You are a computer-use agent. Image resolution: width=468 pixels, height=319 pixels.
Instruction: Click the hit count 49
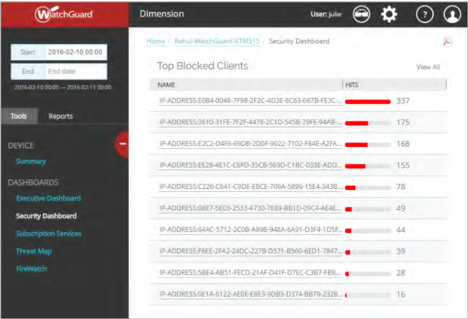[401, 209]
